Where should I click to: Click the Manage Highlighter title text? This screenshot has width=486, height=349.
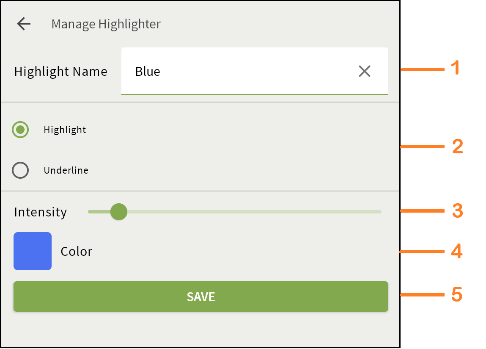(x=106, y=24)
